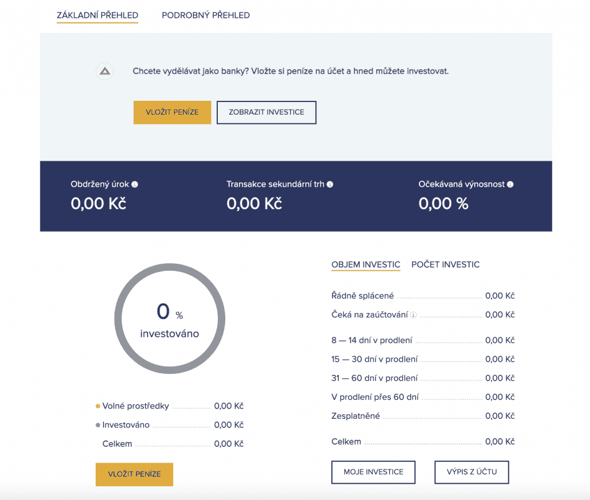This screenshot has height=500, width=590.
Task: Select the Objem investic tab
Action: coord(365,264)
